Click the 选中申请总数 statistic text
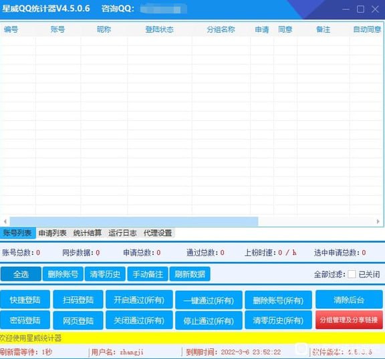The width and height of the screenshot is (385, 359). click(340, 253)
